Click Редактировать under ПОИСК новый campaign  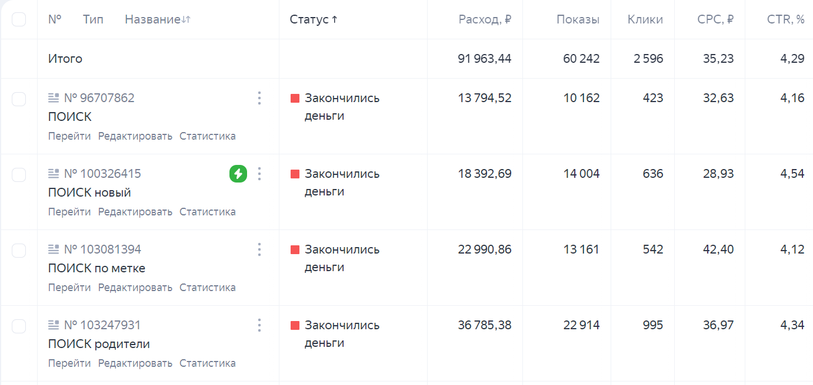[x=135, y=212]
